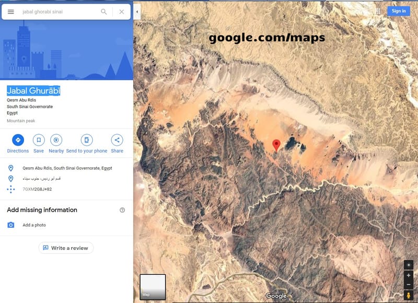Clear the search box with the X
Image resolution: width=418 pixels, height=303 pixels.
coord(120,11)
